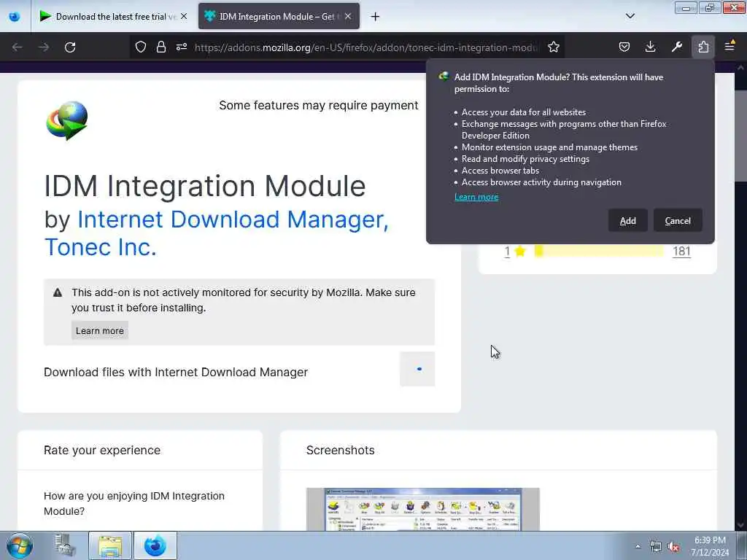Click "Download files with Internet Download Manager" text

[176, 372]
